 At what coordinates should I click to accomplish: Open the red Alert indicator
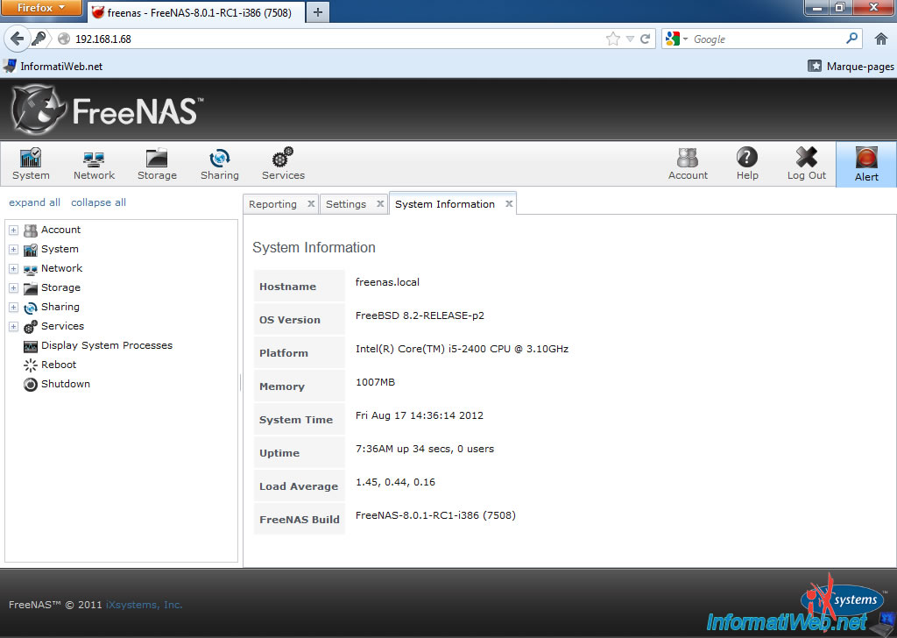coord(866,164)
